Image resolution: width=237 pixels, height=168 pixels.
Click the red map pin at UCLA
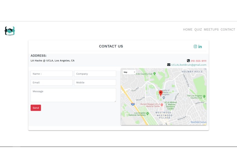click(161, 93)
